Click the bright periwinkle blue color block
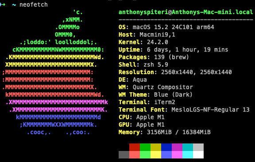This screenshot has height=162, width=255. pyautogui.click(x=166, y=154)
